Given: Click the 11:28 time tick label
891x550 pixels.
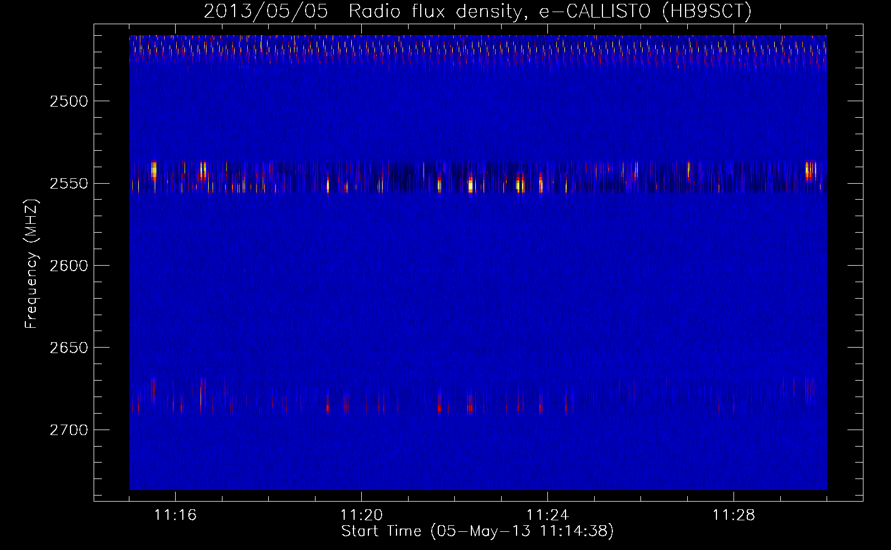Looking at the screenshot, I should click(734, 515).
